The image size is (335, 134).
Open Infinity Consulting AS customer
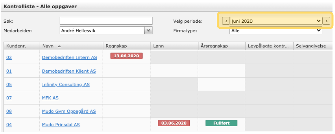click(66, 85)
